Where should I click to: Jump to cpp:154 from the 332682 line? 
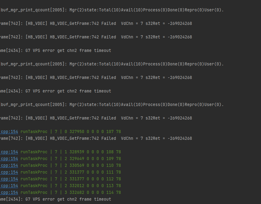click(x=9, y=193)
